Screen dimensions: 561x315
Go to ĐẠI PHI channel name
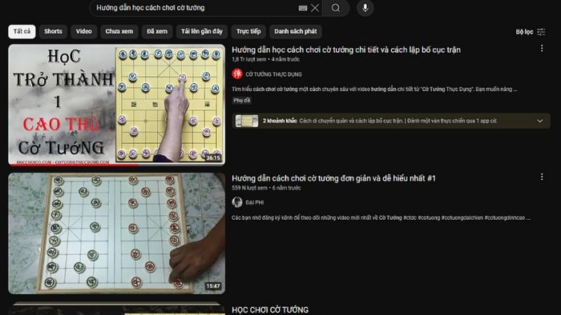pos(255,202)
